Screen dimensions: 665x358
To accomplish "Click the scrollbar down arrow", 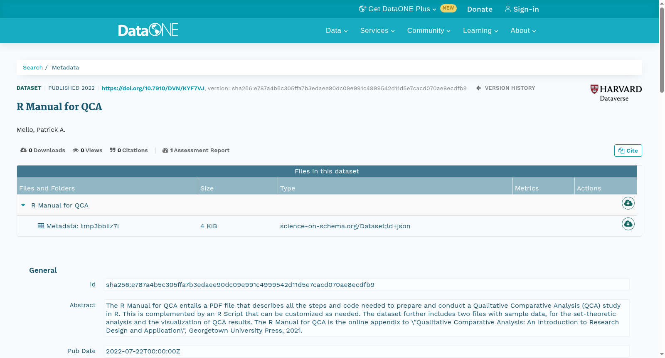I will click(x=662, y=354).
